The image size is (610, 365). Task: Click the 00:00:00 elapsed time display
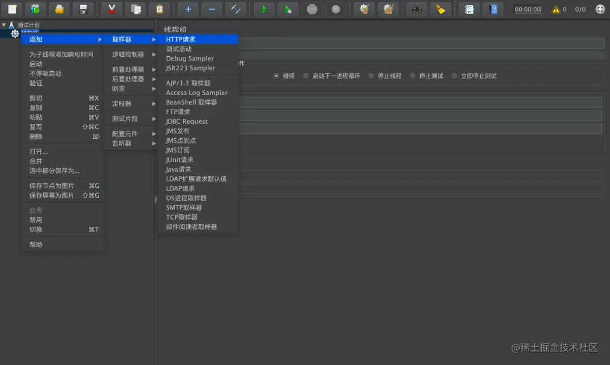click(x=527, y=9)
